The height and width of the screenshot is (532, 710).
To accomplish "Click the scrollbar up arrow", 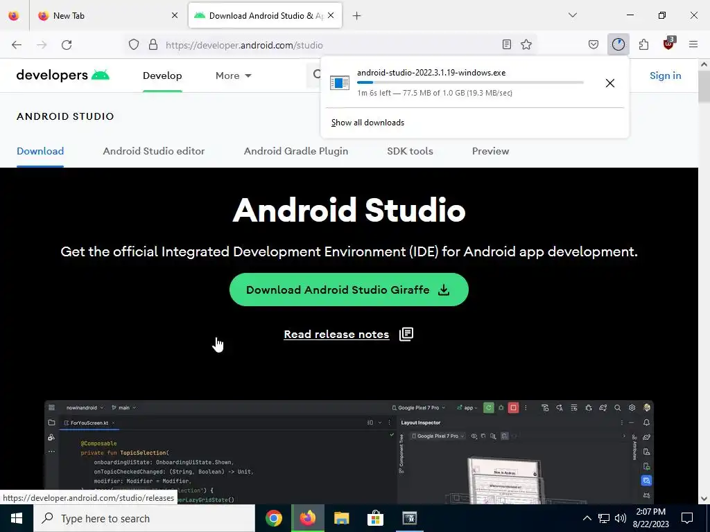I will pyautogui.click(x=704, y=64).
